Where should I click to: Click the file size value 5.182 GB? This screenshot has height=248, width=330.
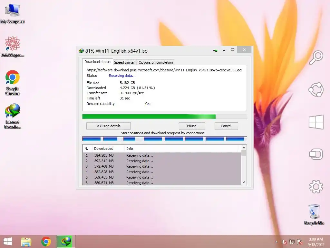tap(127, 83)
